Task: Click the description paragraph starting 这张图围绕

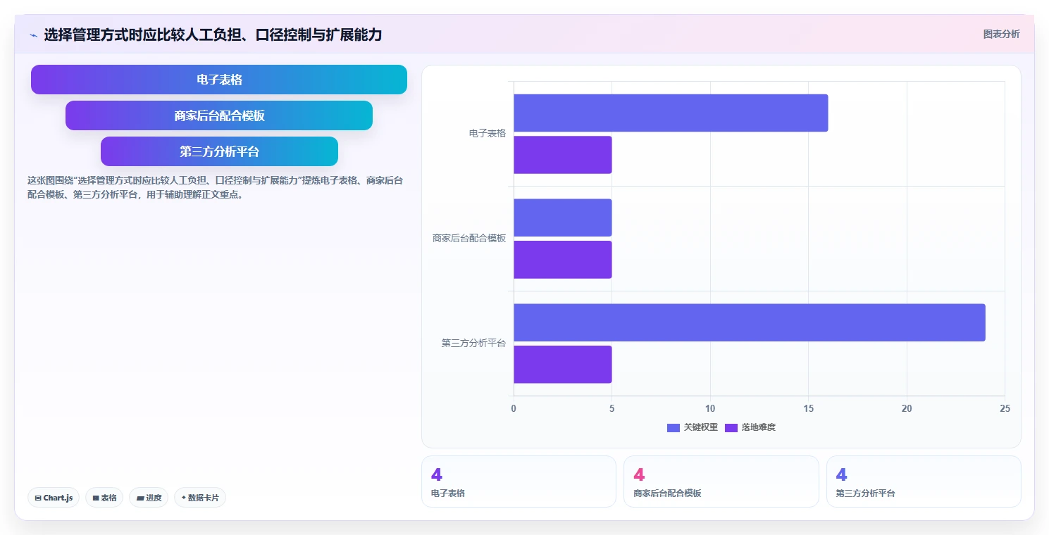Action: (216, 188)
